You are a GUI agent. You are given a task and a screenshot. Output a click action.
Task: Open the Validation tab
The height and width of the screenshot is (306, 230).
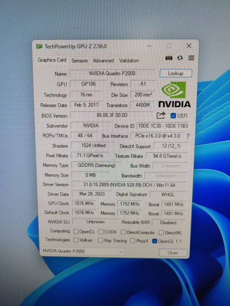(x=129, y=61)
